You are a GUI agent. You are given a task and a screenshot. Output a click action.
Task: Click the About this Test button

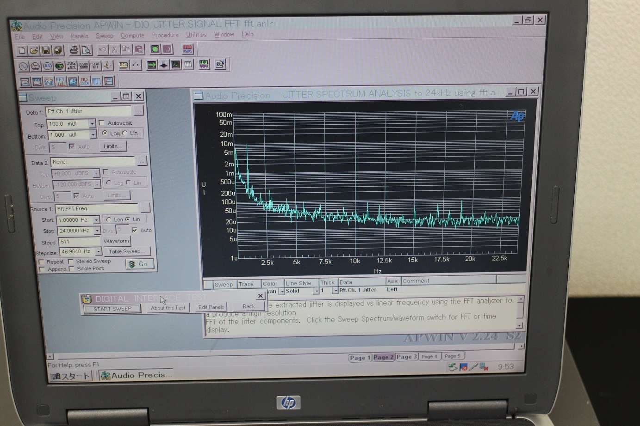pyautogui.click(x=168, y=308)
